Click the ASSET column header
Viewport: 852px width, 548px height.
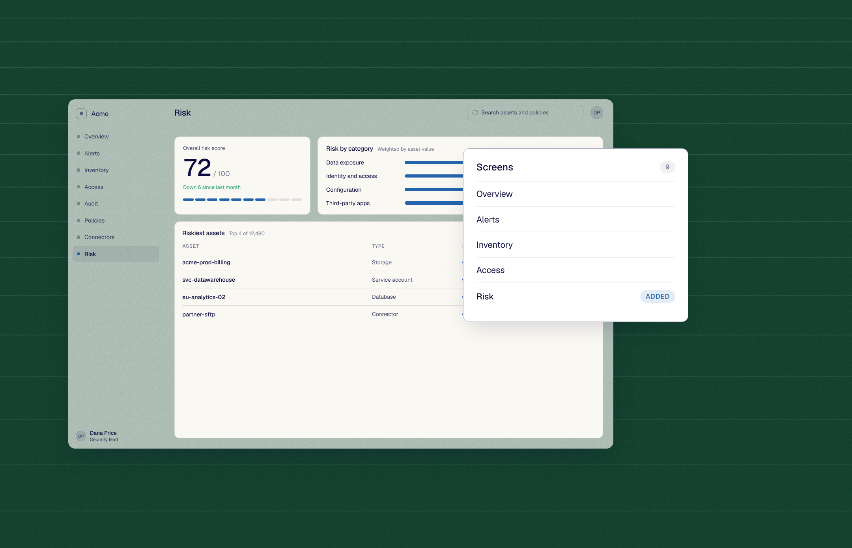click(x=191, y=246)
